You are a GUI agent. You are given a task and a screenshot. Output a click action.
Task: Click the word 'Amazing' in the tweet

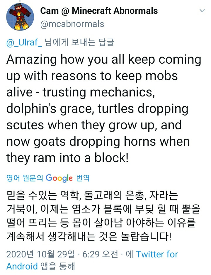click(32, 60)
